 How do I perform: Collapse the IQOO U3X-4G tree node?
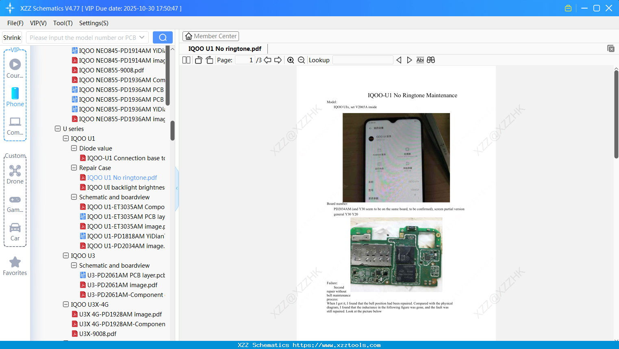(x=66, y=304)
